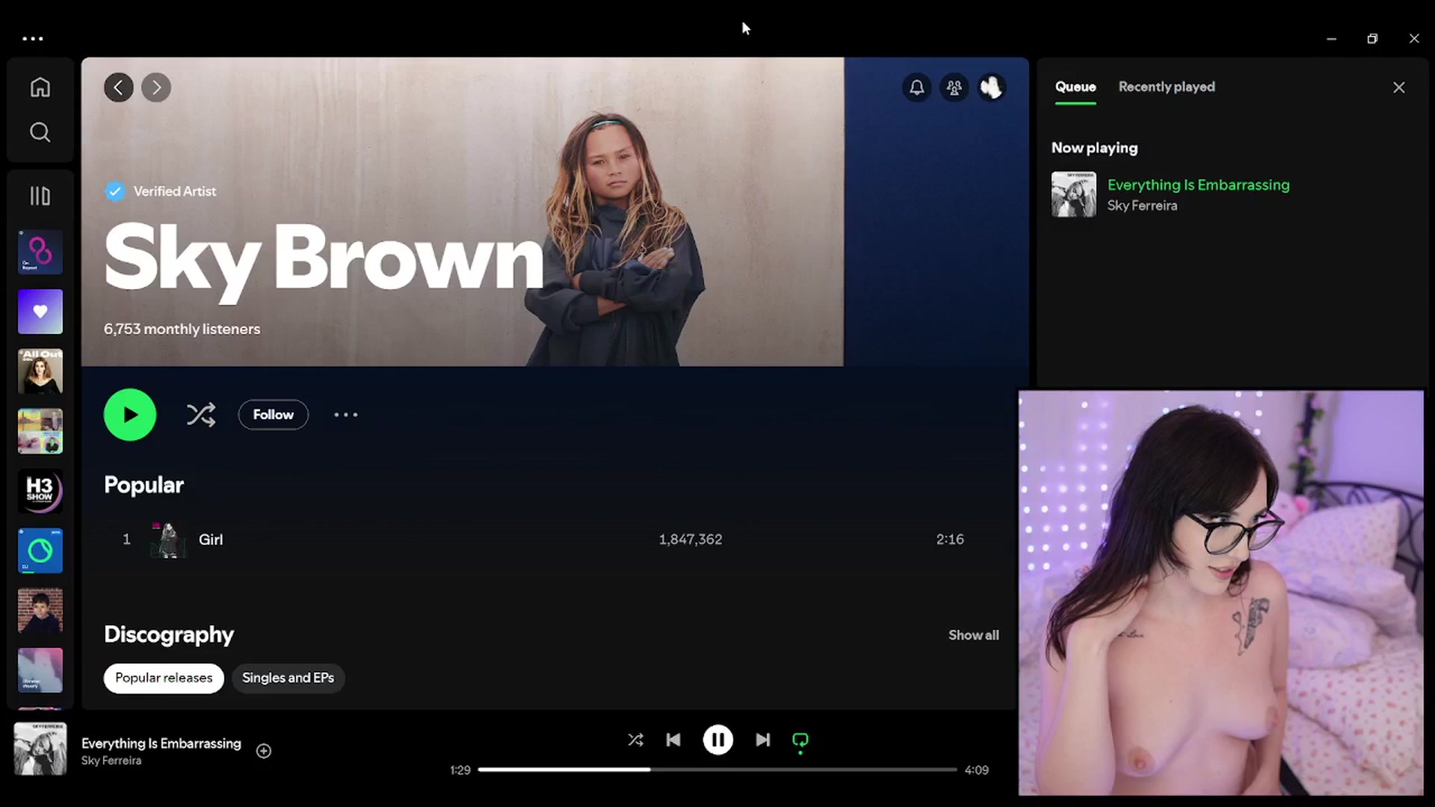The width and height of the screenshot is (1435, 807).
Task: Expand Your Library panel
Action: tap(40, 196)
